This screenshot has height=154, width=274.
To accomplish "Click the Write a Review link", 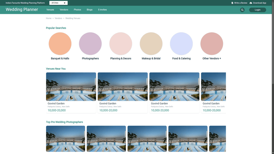I will (241, 3).
